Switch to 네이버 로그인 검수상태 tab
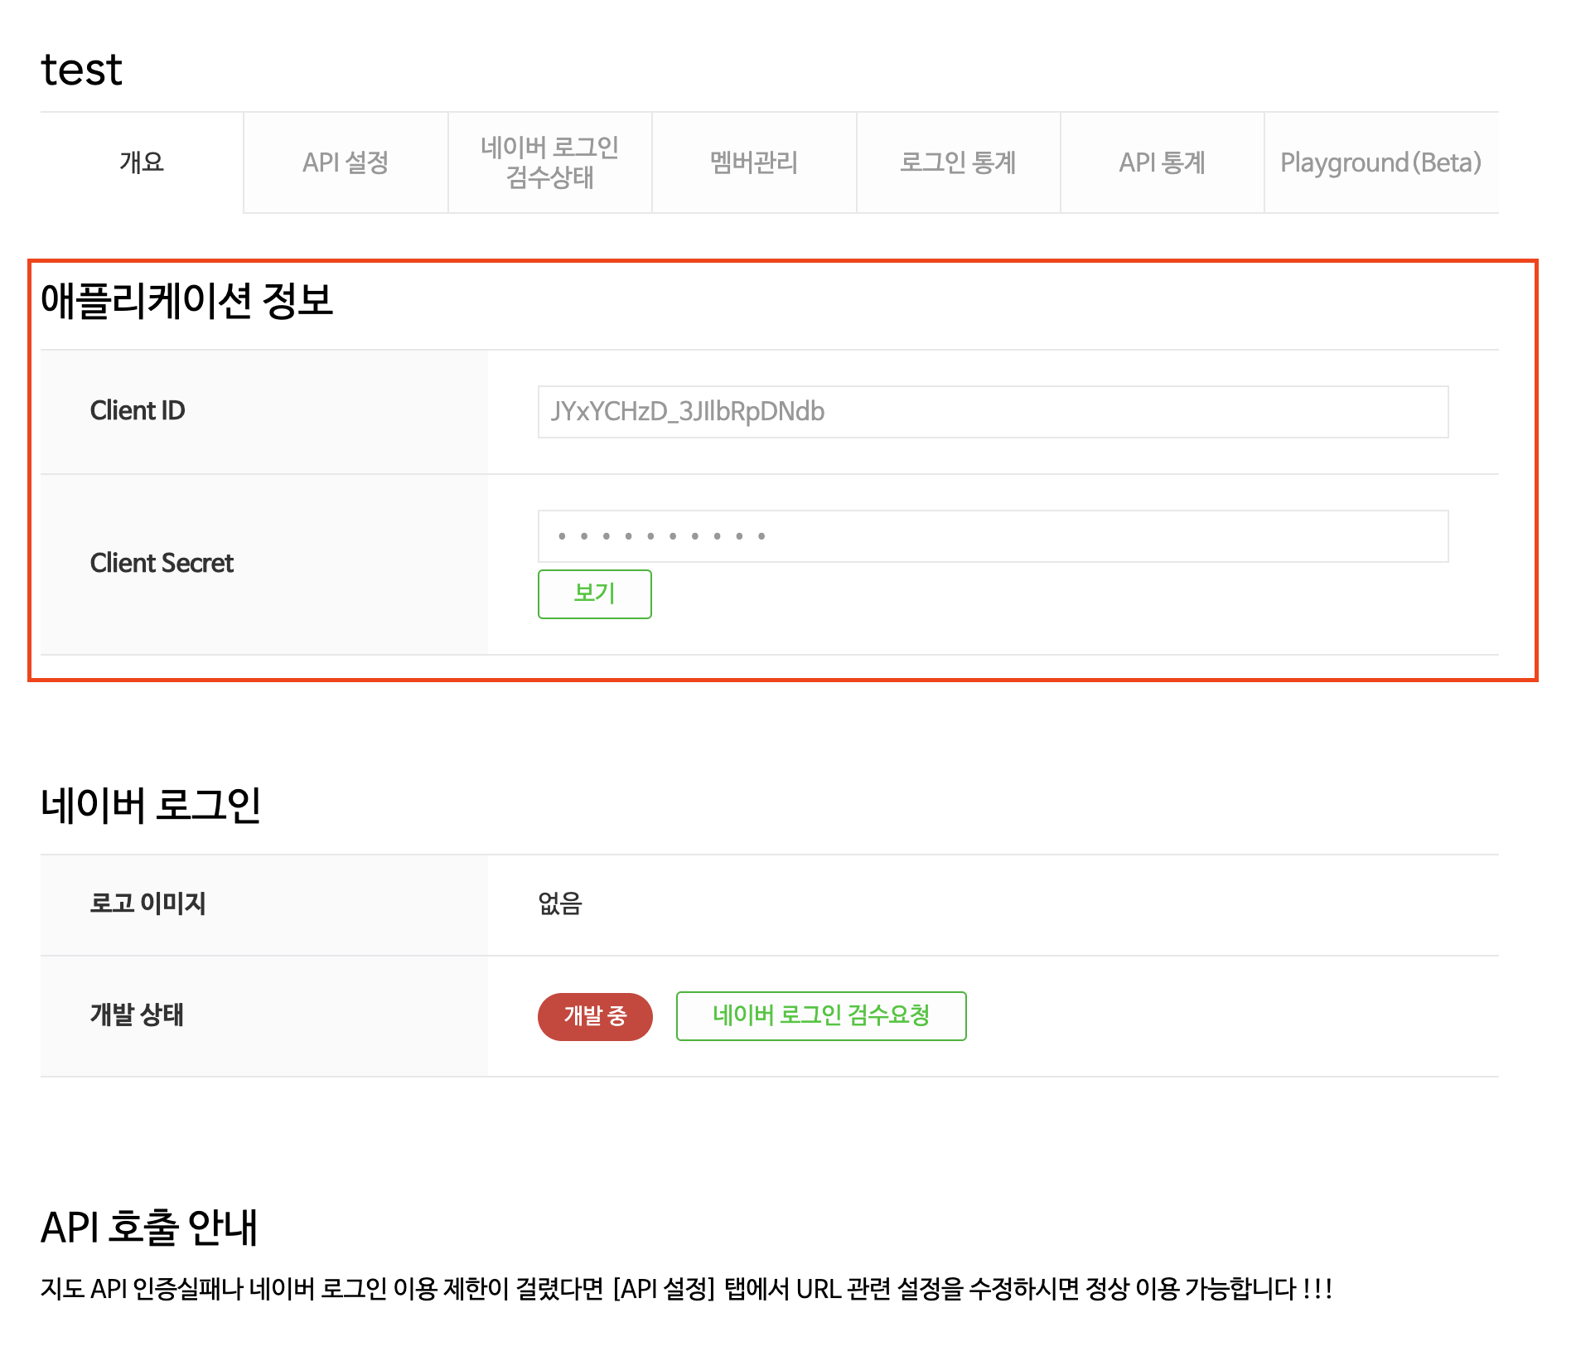 click(550, 162)
